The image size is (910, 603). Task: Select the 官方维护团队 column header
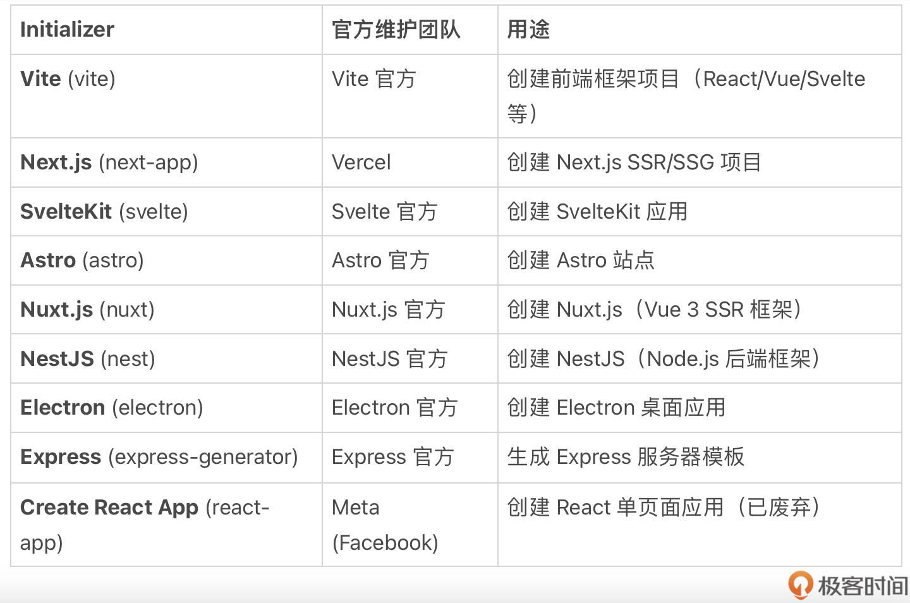[396, 30]
